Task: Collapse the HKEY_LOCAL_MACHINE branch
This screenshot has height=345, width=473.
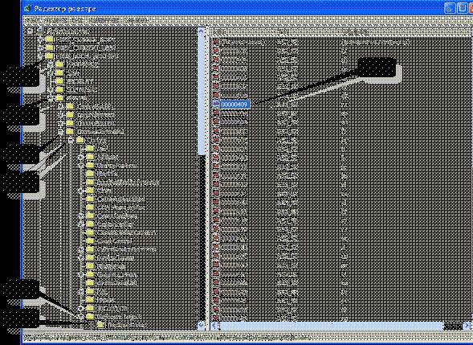Action: tap(40, 56)
